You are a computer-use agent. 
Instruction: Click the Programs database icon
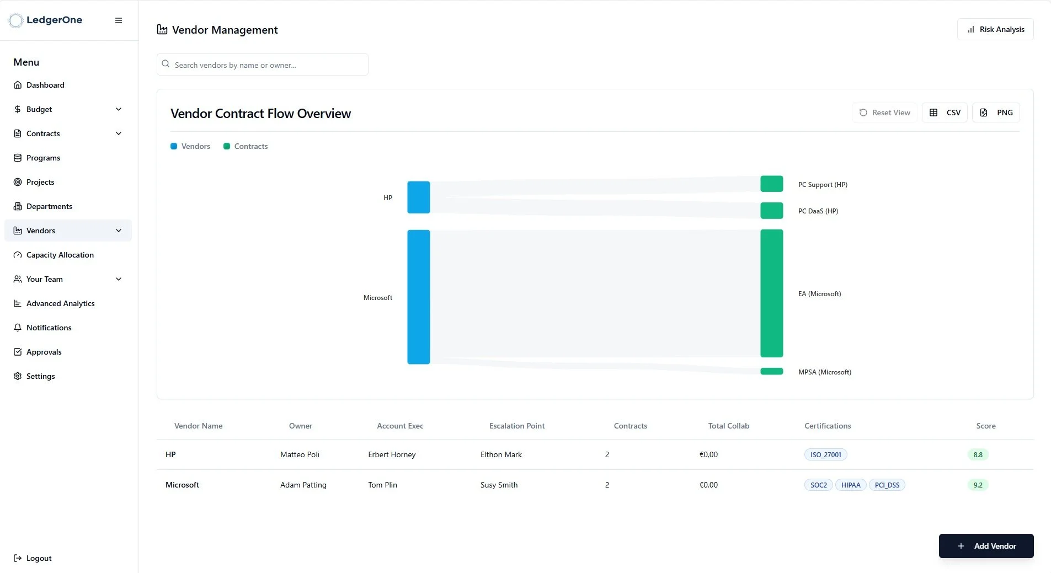click(18, 158)
